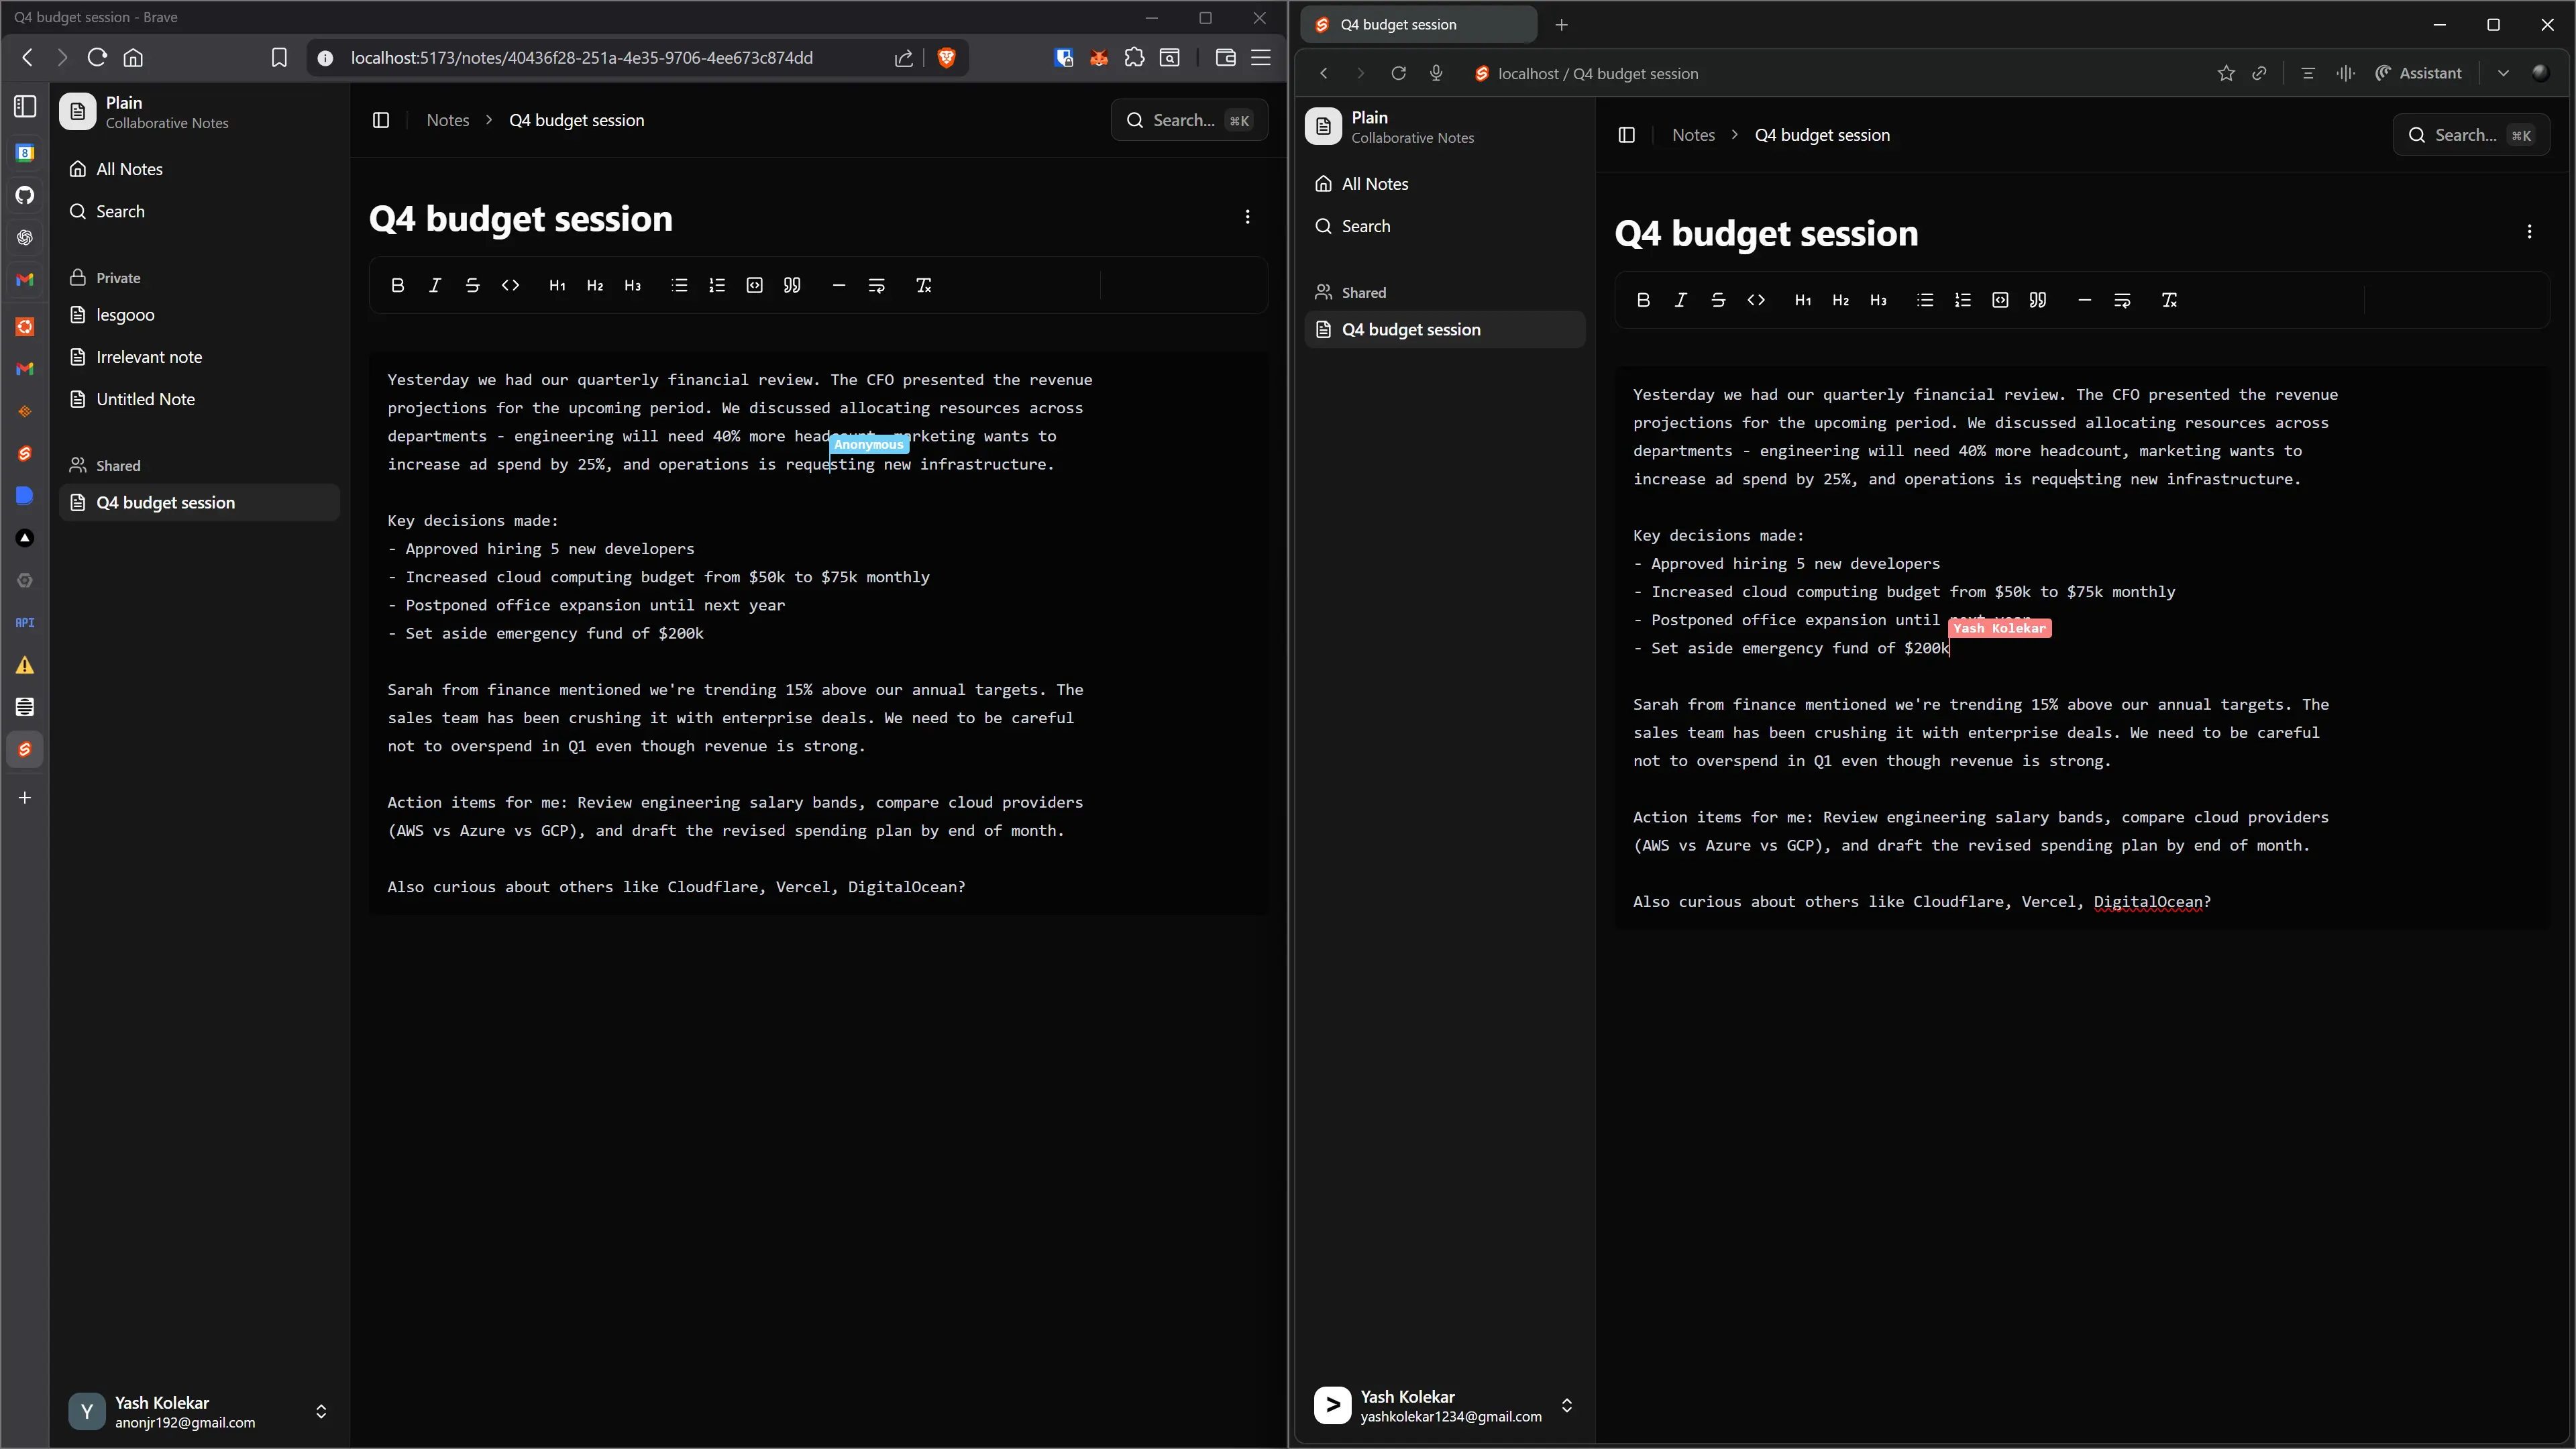Open the dropdown chevron beside Assistant
The height and width of the screenshot is (1449, 2576).
click(2504, 73)
